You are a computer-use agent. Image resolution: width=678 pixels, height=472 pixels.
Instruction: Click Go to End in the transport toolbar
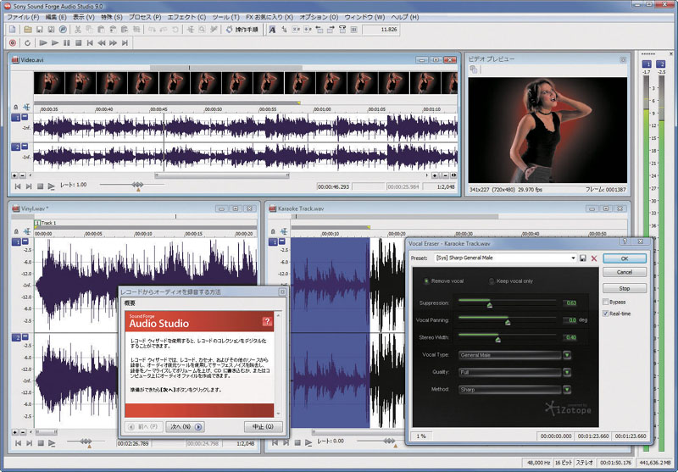point(126,42)
